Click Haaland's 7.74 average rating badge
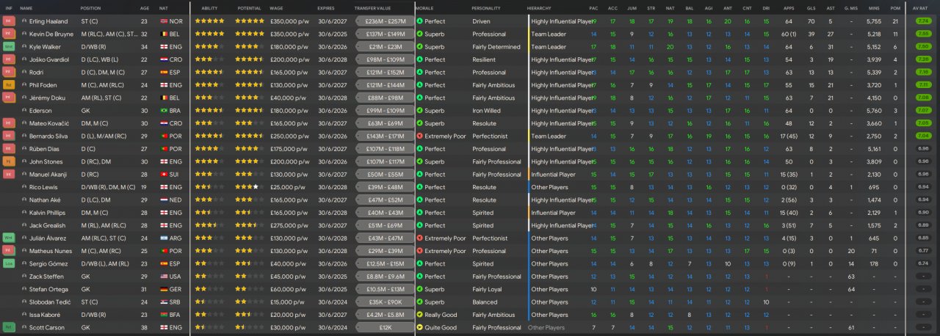940x336 pixels. (924, 21)
